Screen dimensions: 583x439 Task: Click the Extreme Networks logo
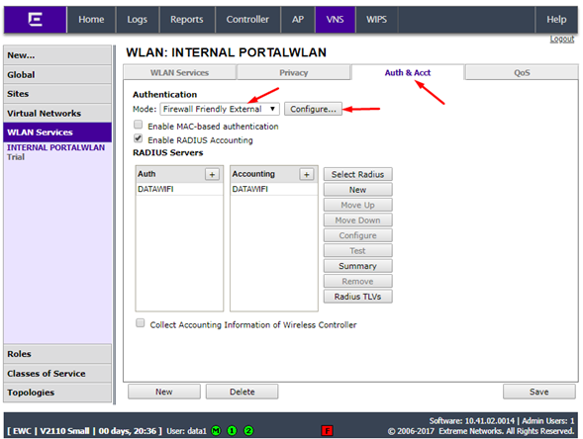click(x=36, y=20)
